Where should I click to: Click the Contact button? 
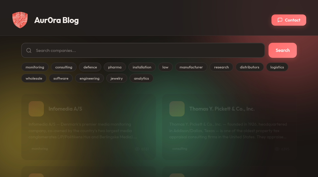[289, 20]
